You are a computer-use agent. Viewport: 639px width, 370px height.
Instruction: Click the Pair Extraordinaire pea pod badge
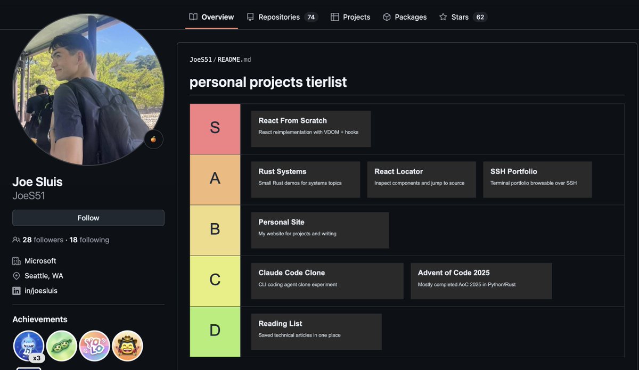62,346
